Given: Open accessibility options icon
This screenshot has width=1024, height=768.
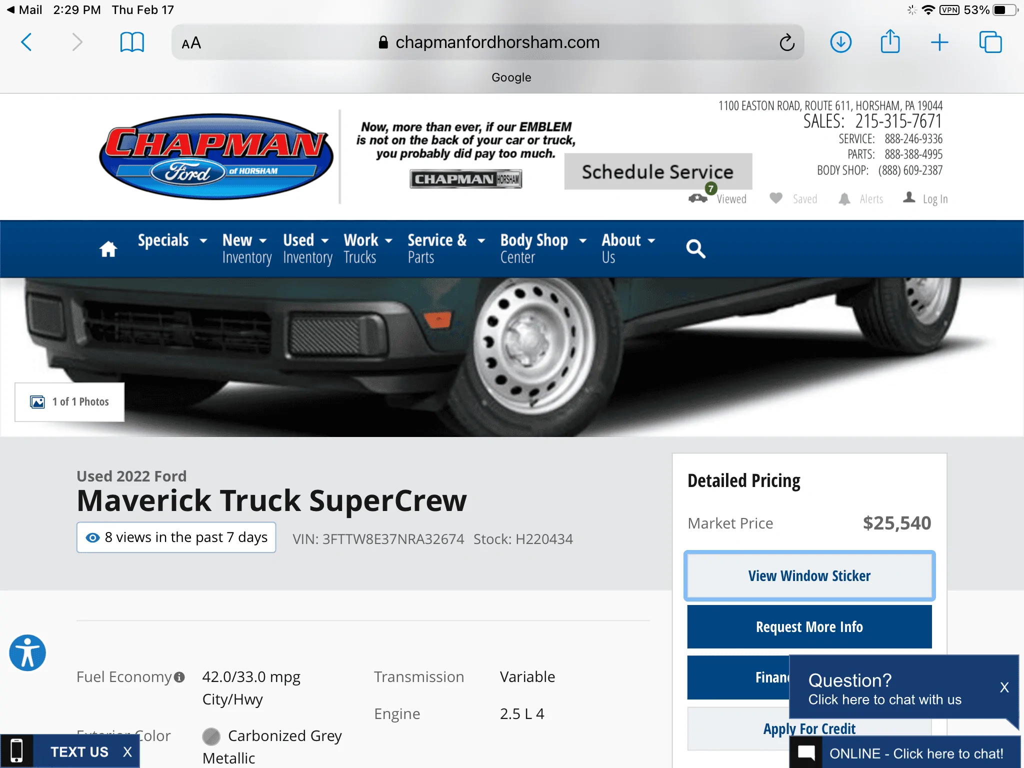Looking at the screenshot, I should tap(27, 652).
